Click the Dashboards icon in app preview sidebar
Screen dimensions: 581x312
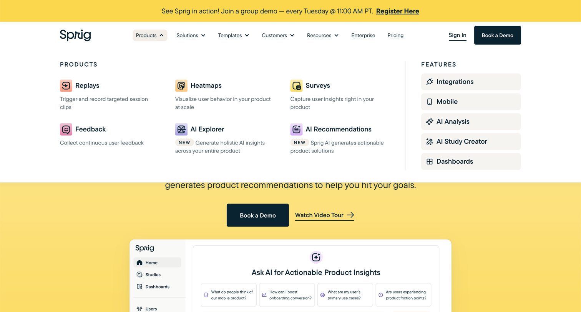pos(139,287)
